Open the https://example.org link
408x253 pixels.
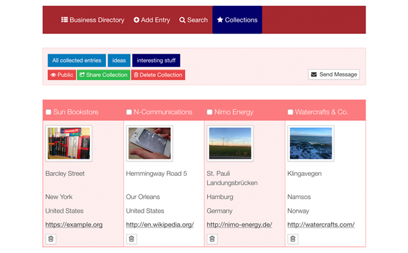(x=74, y=225)
